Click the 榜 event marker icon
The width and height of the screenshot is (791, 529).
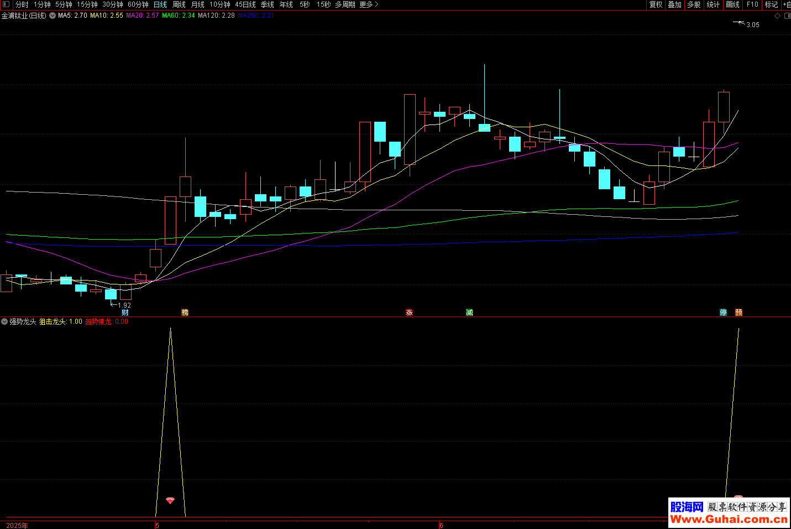[185, 313]
